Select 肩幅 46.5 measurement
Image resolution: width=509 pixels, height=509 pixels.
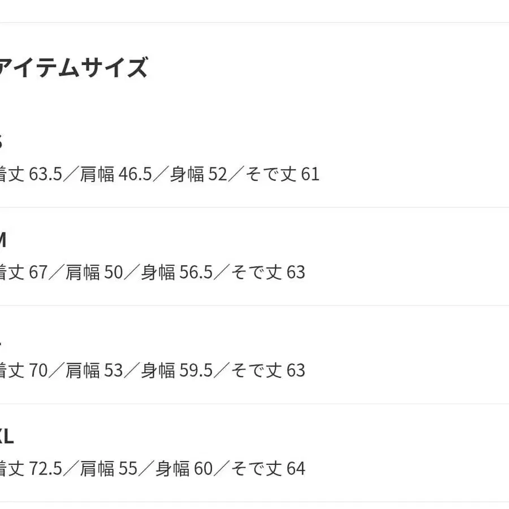pos(116,174)
